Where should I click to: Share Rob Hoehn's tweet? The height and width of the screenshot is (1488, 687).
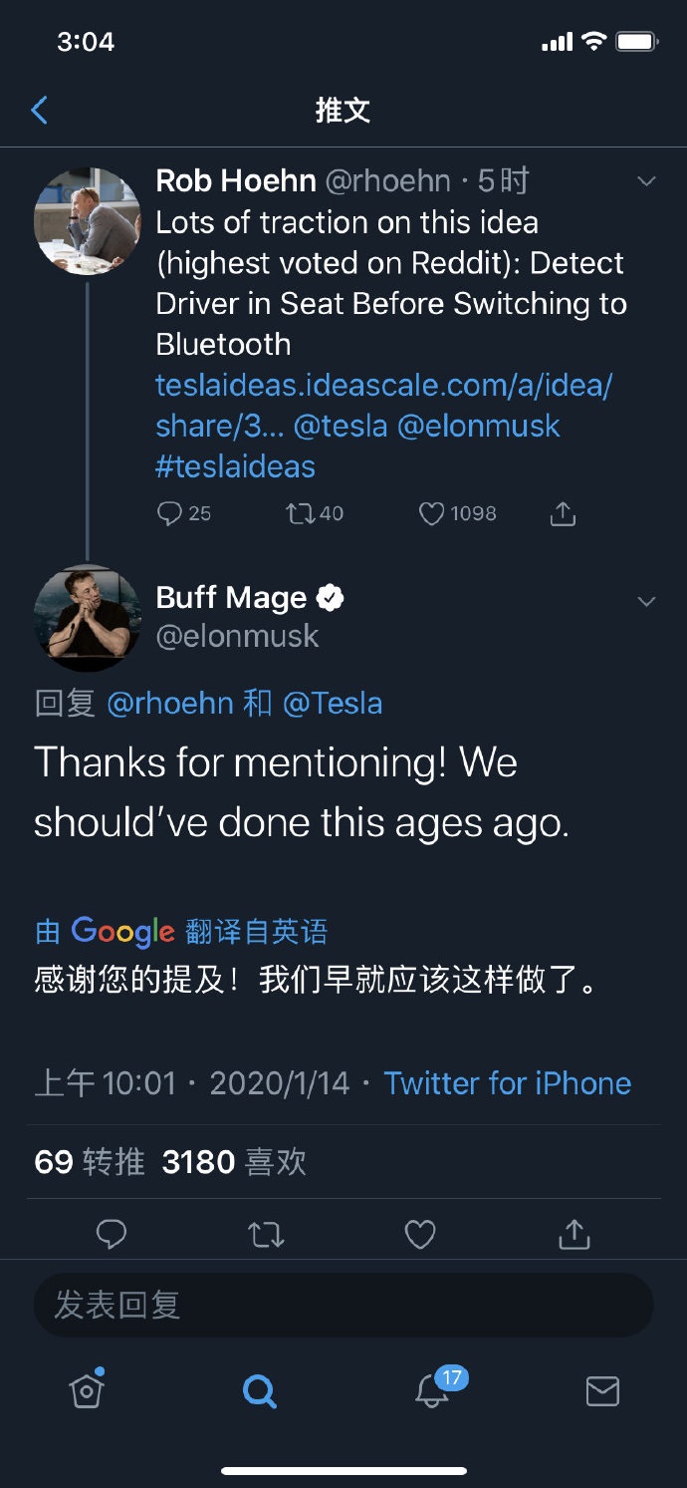pyautogui.click(x=563, y=513)
